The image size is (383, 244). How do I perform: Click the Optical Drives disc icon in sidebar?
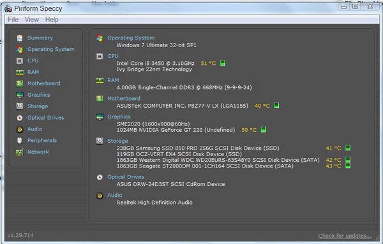coord(20,118)
